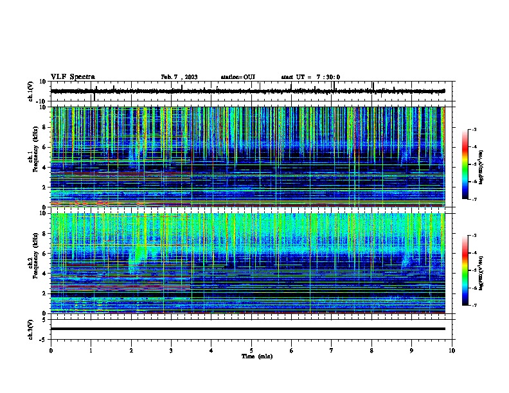Click the "6" kHz tick on ch.1 axis

coord(45,147)
